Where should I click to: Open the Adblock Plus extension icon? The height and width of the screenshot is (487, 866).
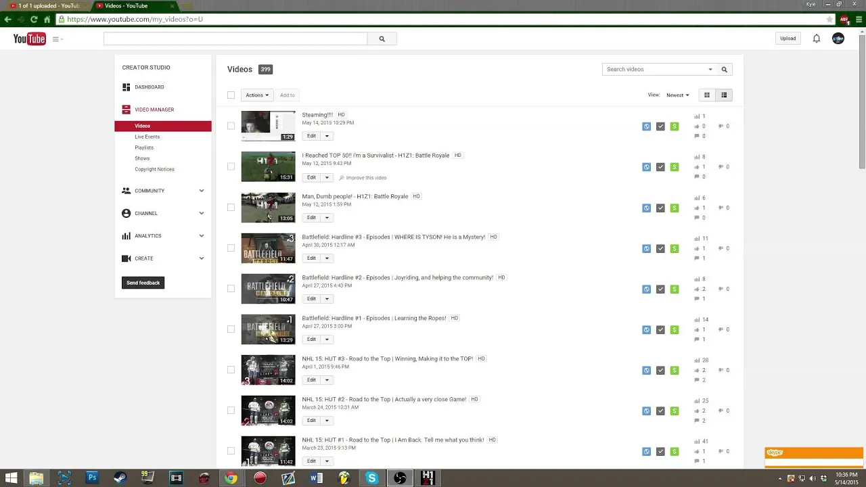[844, 20]
